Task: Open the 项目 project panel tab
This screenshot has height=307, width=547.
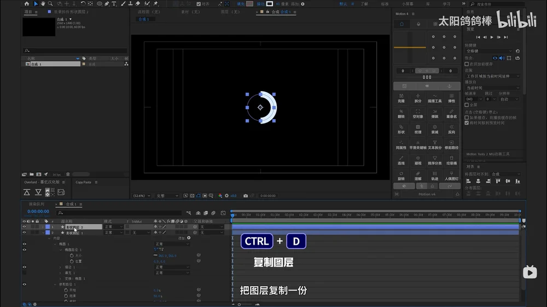Action: pos(28,12)
